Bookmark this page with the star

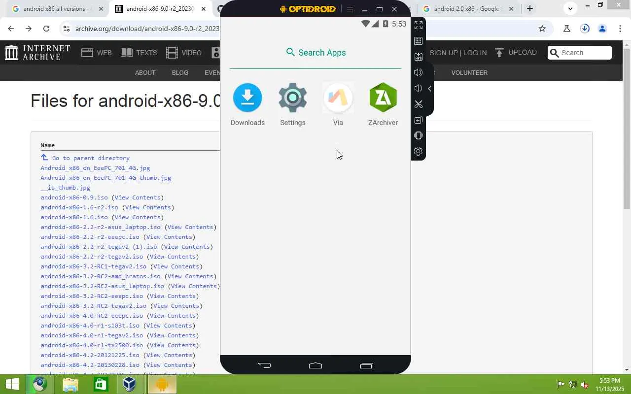pos(542,29)
